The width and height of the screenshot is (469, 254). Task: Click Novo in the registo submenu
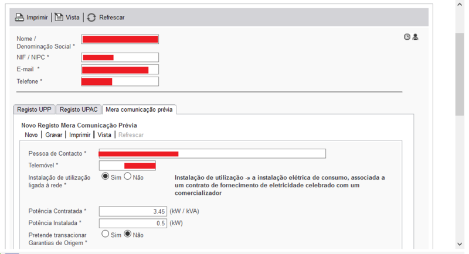[31, 135]
